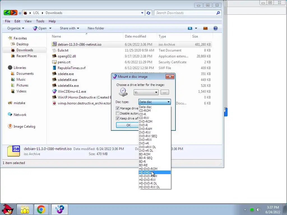Screen dimensions: 287x215
Task: Open the file explorer taskbar icon
Action: tap(25, 209)
